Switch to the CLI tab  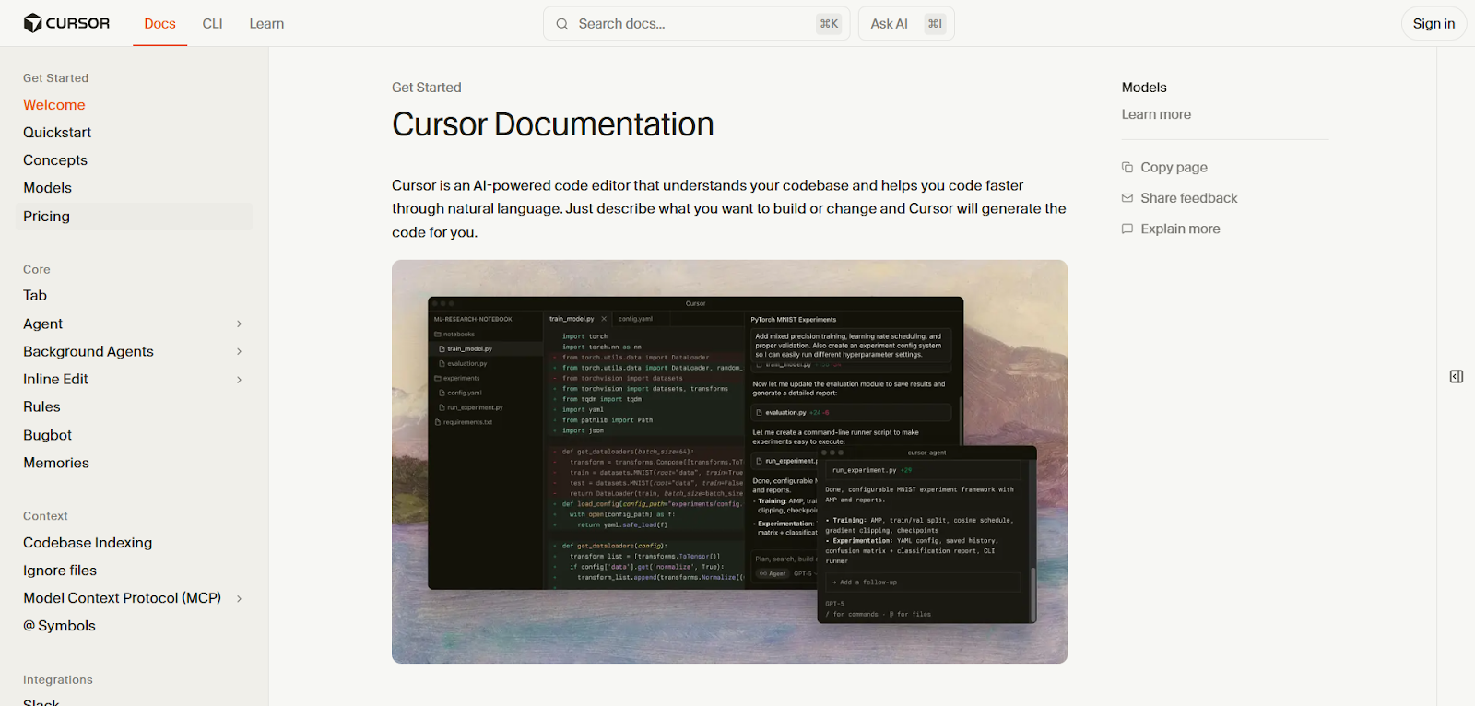coord(212,24)
